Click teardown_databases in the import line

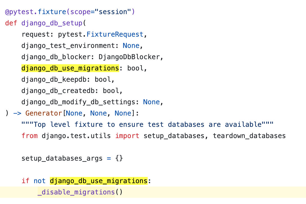click(x=249, y=136)
